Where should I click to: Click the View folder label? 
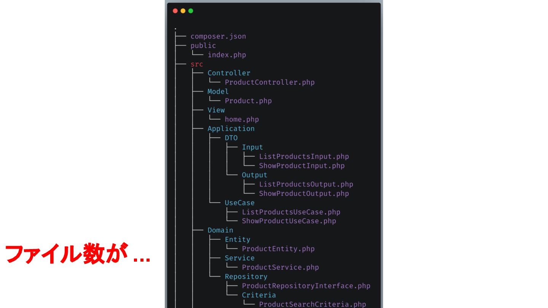coord(216,110)
